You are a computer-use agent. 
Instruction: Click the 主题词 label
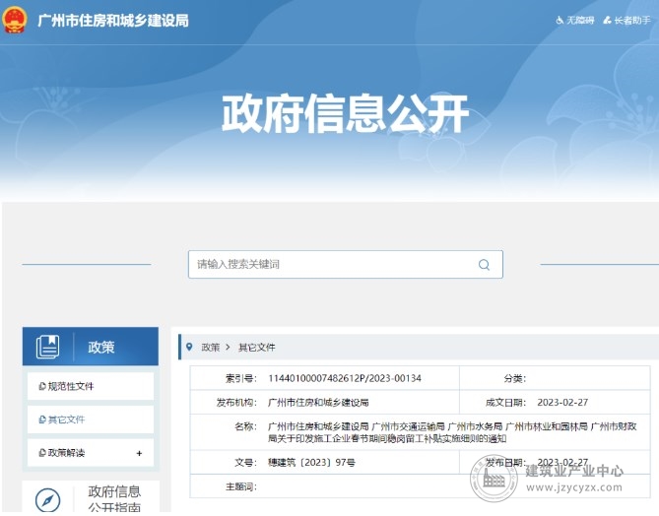pyautogui.click(x=240, y=486)
